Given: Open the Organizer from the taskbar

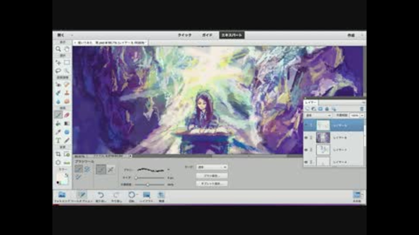Looking at the screenshot, I should tap(161, 197).
